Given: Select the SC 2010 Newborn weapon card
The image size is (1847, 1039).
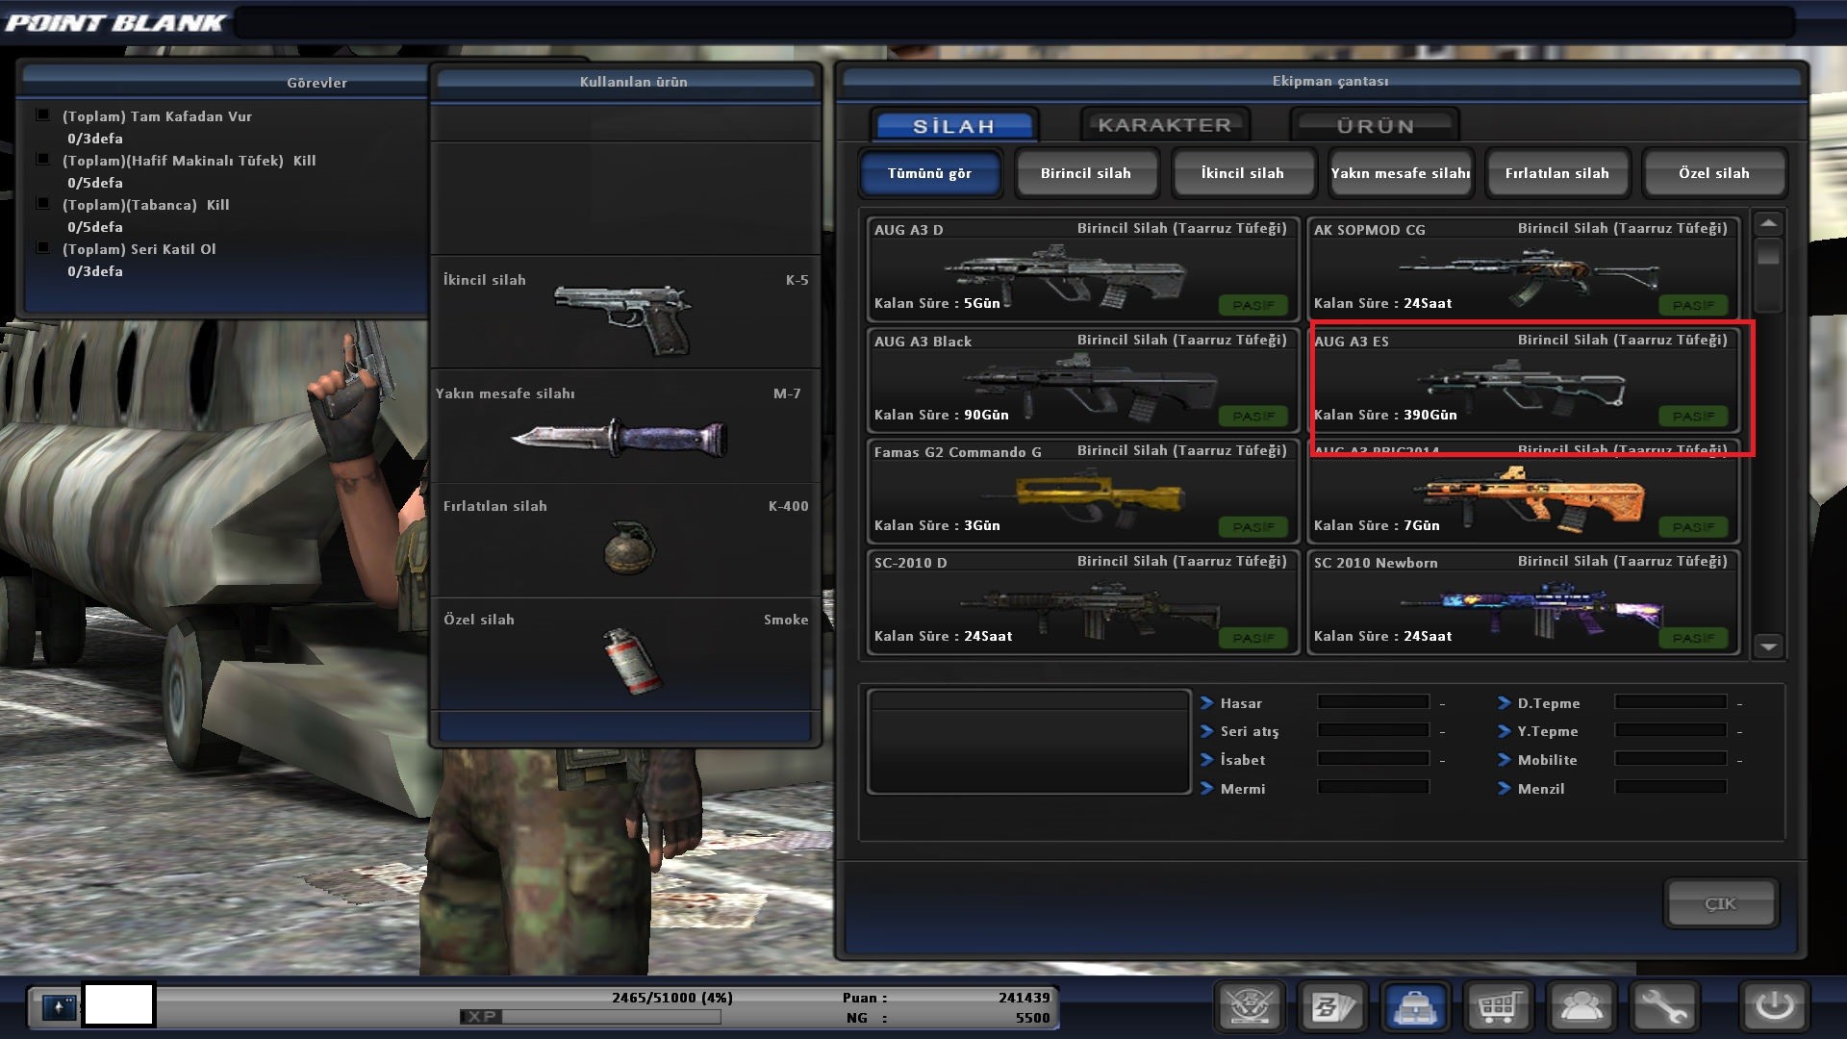Looking at the screenshot, I should click(x=1523, y=601).
